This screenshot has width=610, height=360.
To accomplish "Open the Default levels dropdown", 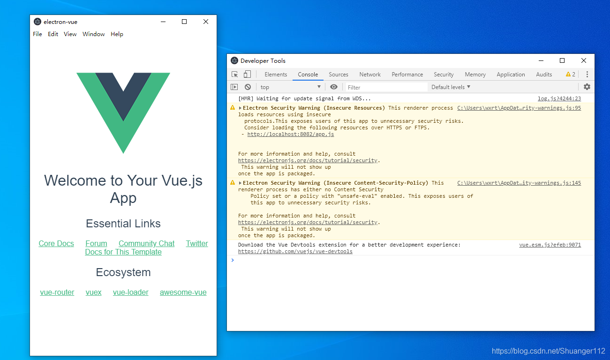I will click(450, 87).
